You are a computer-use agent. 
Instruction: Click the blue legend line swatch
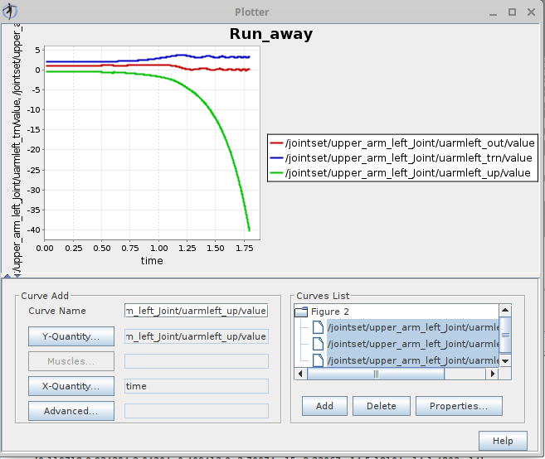277,158
